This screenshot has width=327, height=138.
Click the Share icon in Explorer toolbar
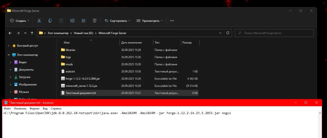[x=84, y=21]
